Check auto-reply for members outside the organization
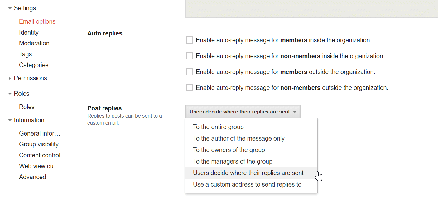Image resolution: width=438 pixels, height=203 pixels. click(190, 72)
